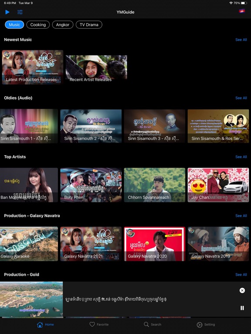Open Galaxy Navatra 2021 card
The image size is (251, 334).
(x=91, y=244)
